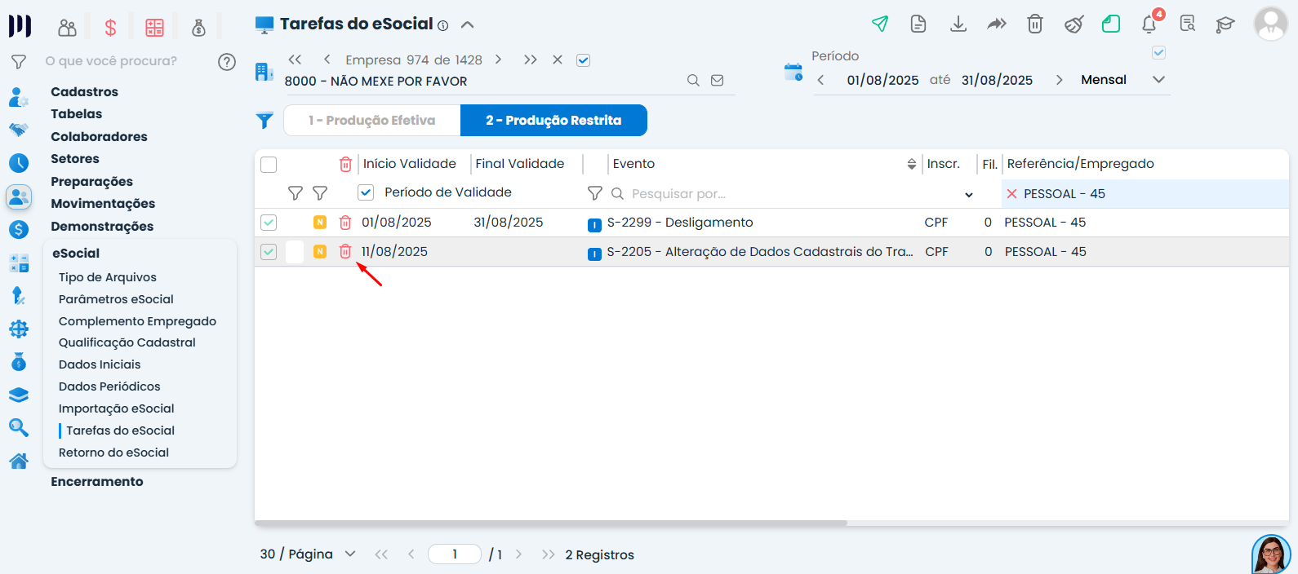
Task: Click the calendar icon beside Período
Action: tap(793, 72)
